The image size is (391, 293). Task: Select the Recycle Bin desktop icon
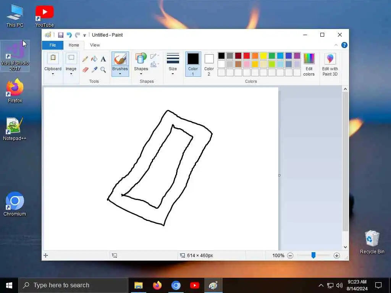pyautogui.click(x=372, y=242)
